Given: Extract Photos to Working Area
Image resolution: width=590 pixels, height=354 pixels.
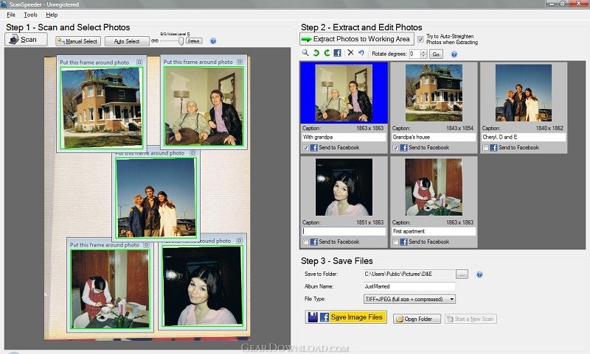Looking at the screenshot, I should [357, 39].
